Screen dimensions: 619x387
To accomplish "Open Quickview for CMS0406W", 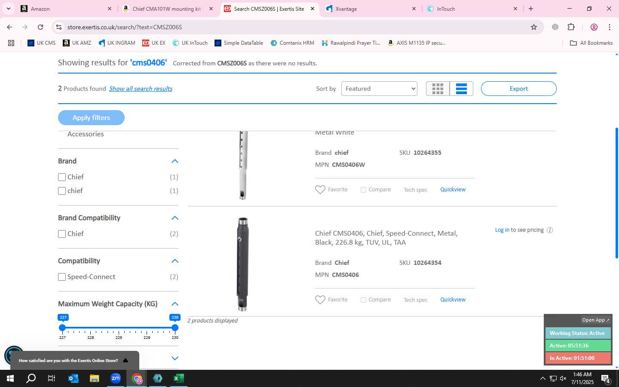I will (x=453, y=190).
